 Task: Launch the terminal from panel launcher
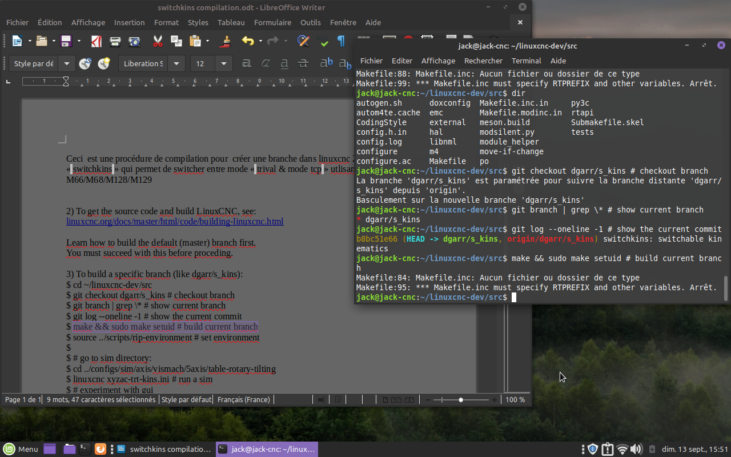point(85,449)
